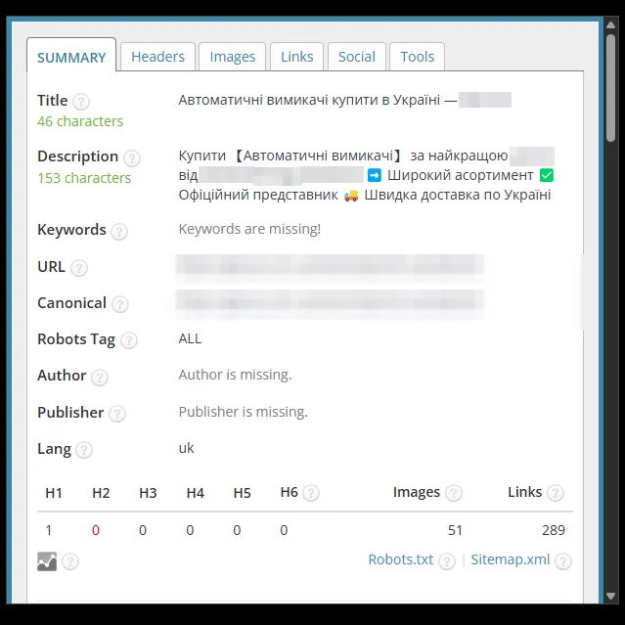The height and width of the screenshot is (625, 625).
Task: Click the page title text 'Автоматичні вимикачі'
Action: [253, 100]
